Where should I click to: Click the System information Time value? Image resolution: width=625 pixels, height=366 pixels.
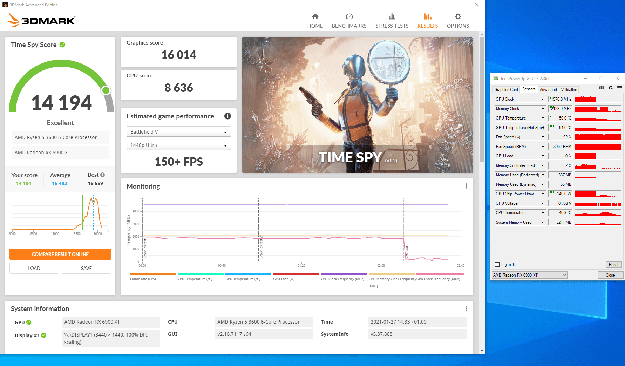click(417, 322)
